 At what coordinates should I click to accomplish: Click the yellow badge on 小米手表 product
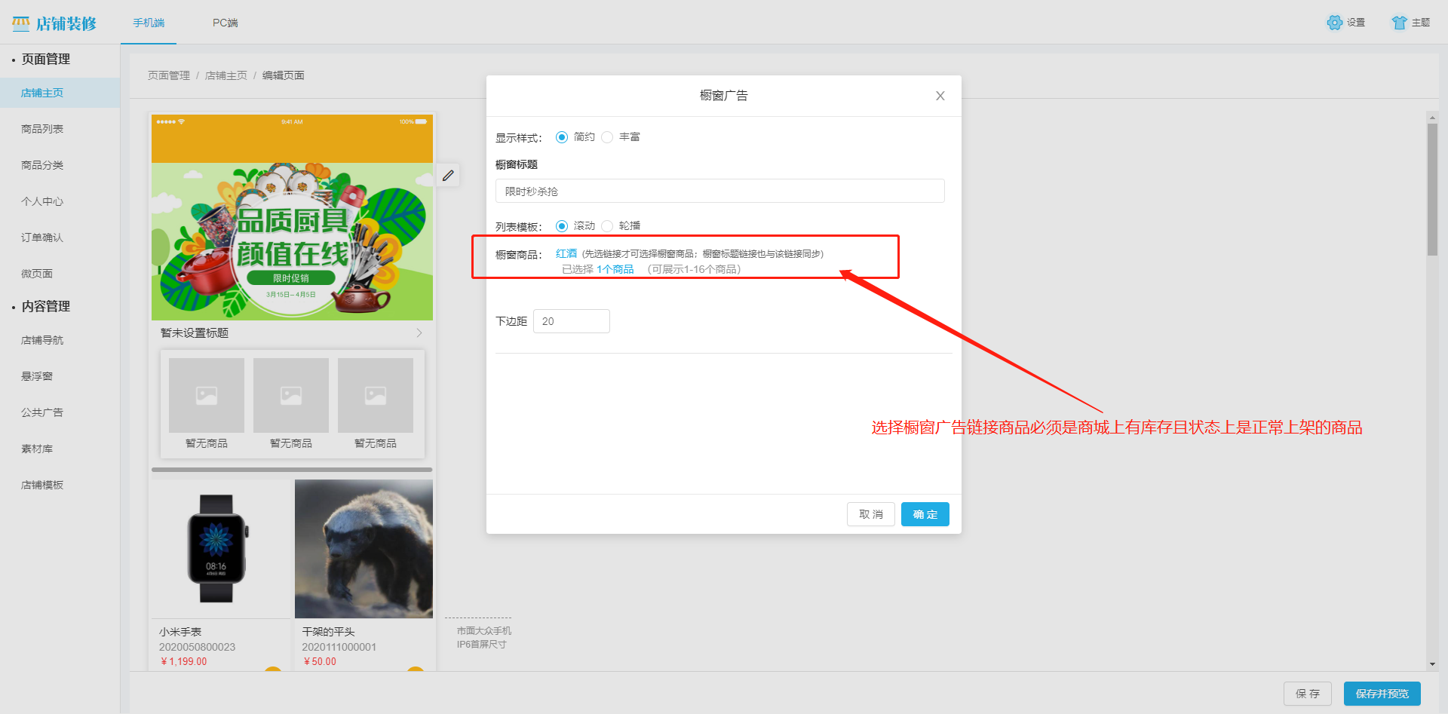[x=273, y=671]
